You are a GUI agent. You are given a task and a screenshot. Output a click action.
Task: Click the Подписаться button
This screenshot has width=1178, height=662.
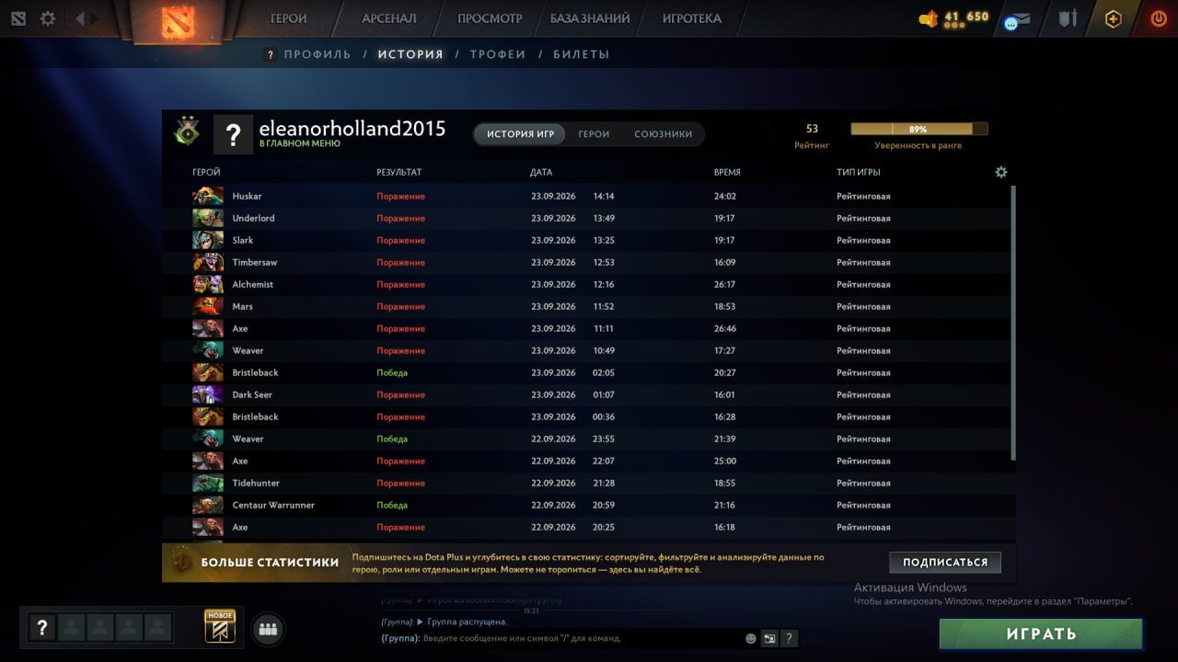tap(945, 562)
